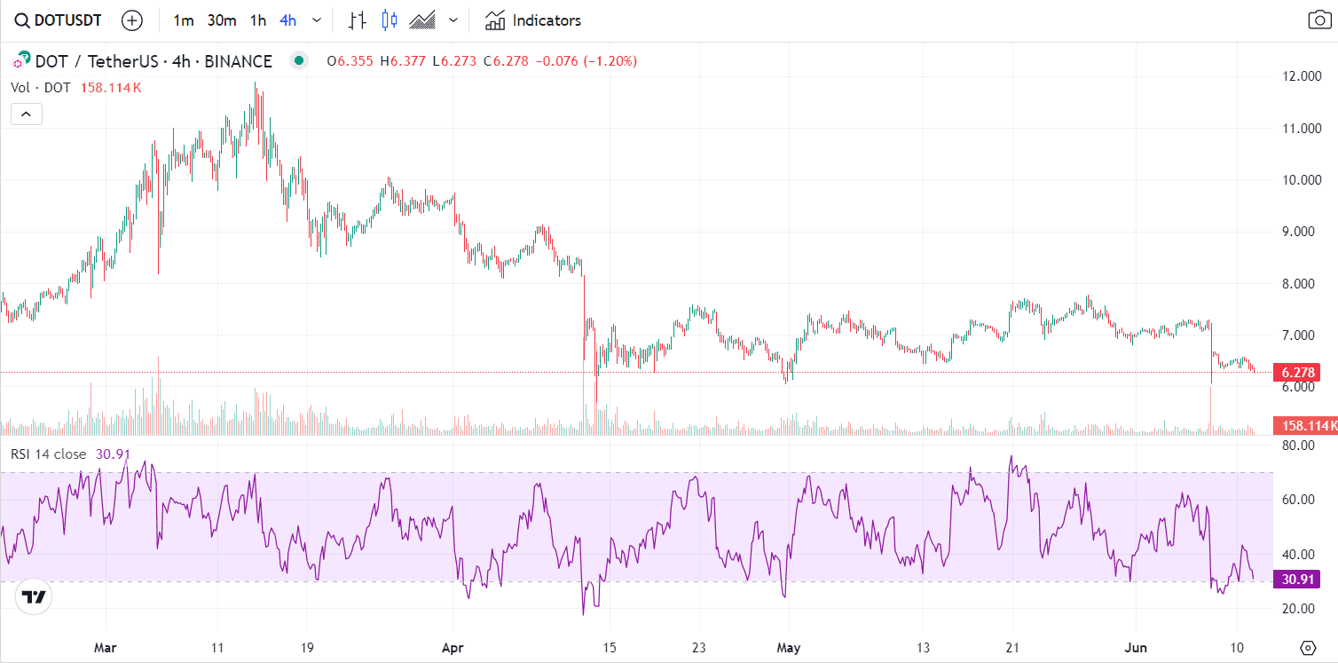Click the 20.00 RSI scale label

(x=1298, y=609)
